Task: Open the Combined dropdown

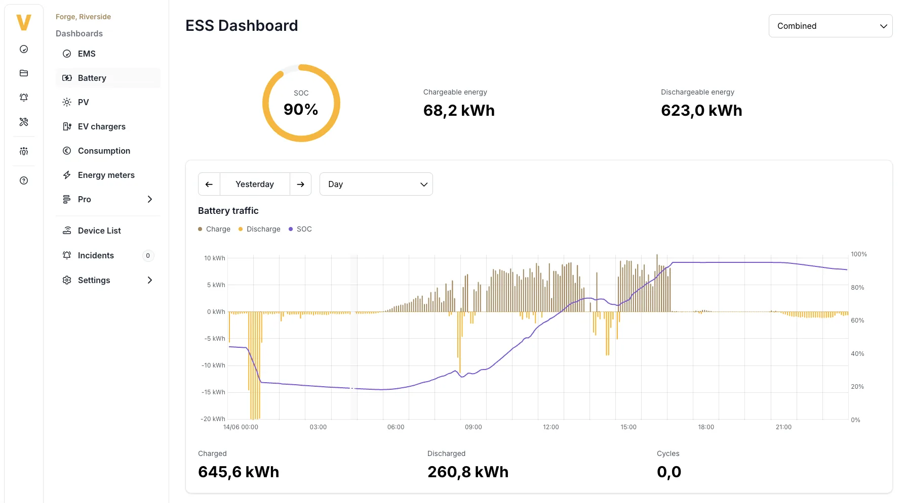Action: point(831,26)
